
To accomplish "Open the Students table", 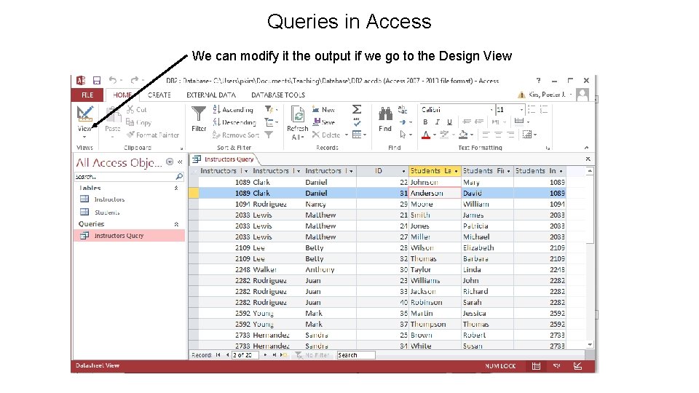I will pos(106,212).
